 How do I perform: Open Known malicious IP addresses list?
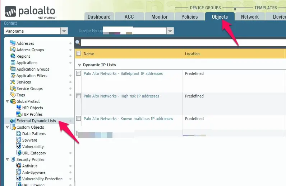(128, 119)
